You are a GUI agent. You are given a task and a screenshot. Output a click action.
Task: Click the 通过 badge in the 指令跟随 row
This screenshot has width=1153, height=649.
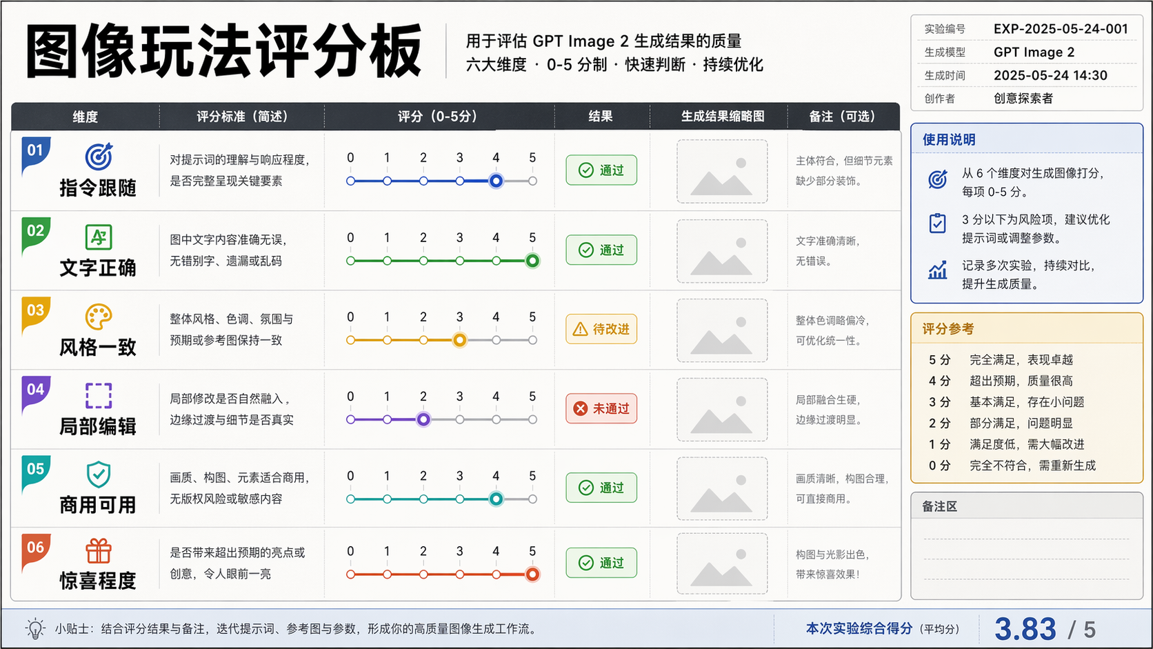(x=601, y=170)
